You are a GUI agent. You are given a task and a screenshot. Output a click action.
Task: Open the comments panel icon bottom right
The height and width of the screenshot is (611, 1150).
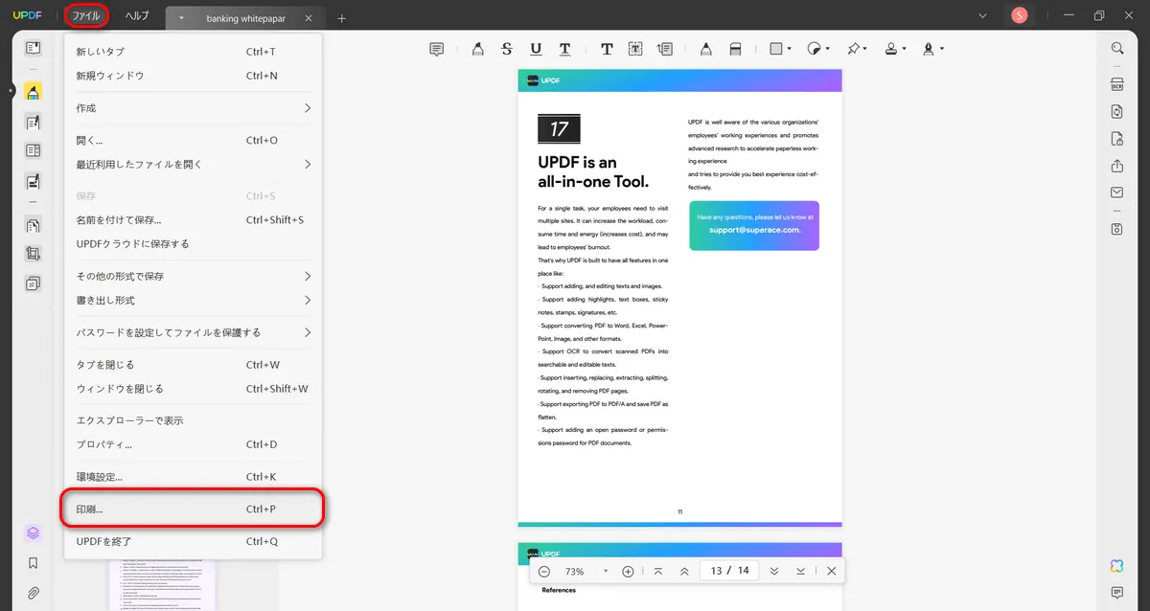pos(1116,593)
